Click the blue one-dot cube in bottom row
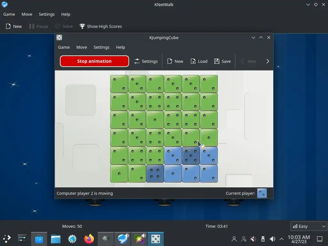The height and width of the screenshot is (246, 328). [x=173, y=173]
